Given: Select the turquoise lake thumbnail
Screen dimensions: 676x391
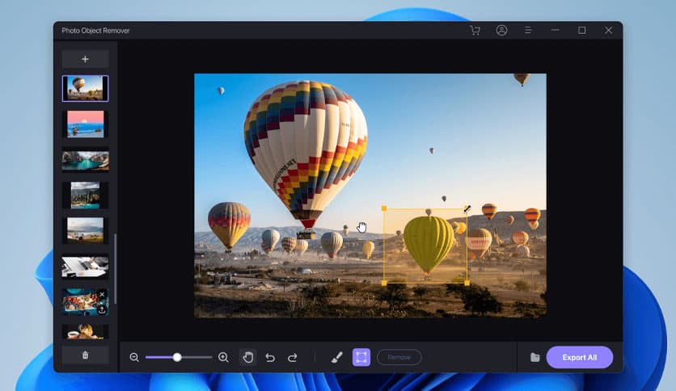Looking at the screenshot, I should [x=85, y=160].
